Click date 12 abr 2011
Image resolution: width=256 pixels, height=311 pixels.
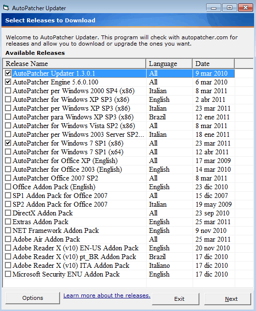[212, 152]
